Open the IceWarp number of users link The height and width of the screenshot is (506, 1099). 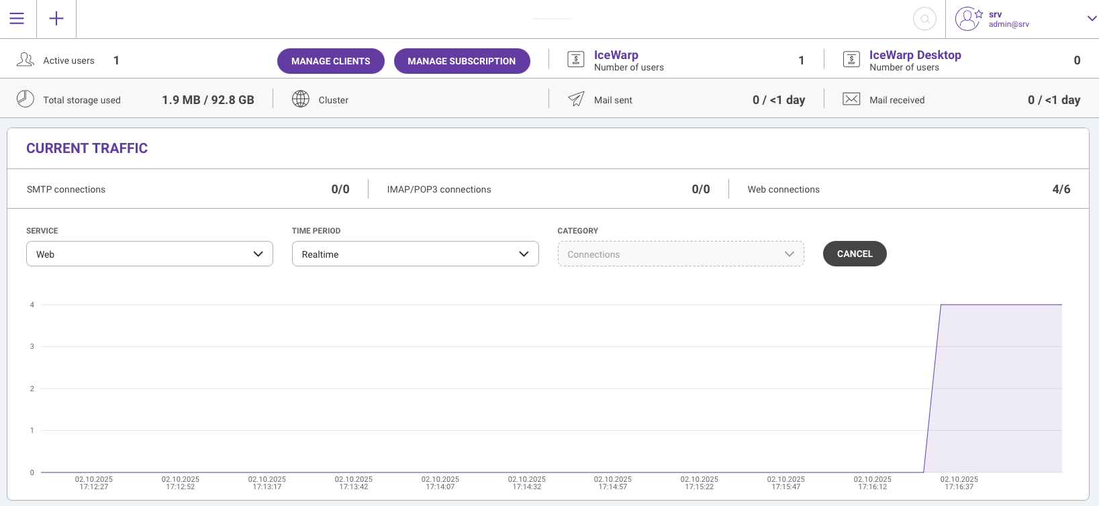click(x=616, y=55)
